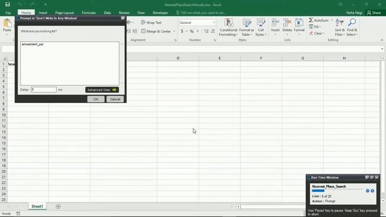The image size is (386, 217).
Task: Open the Review tab
Action: [124, 13]
